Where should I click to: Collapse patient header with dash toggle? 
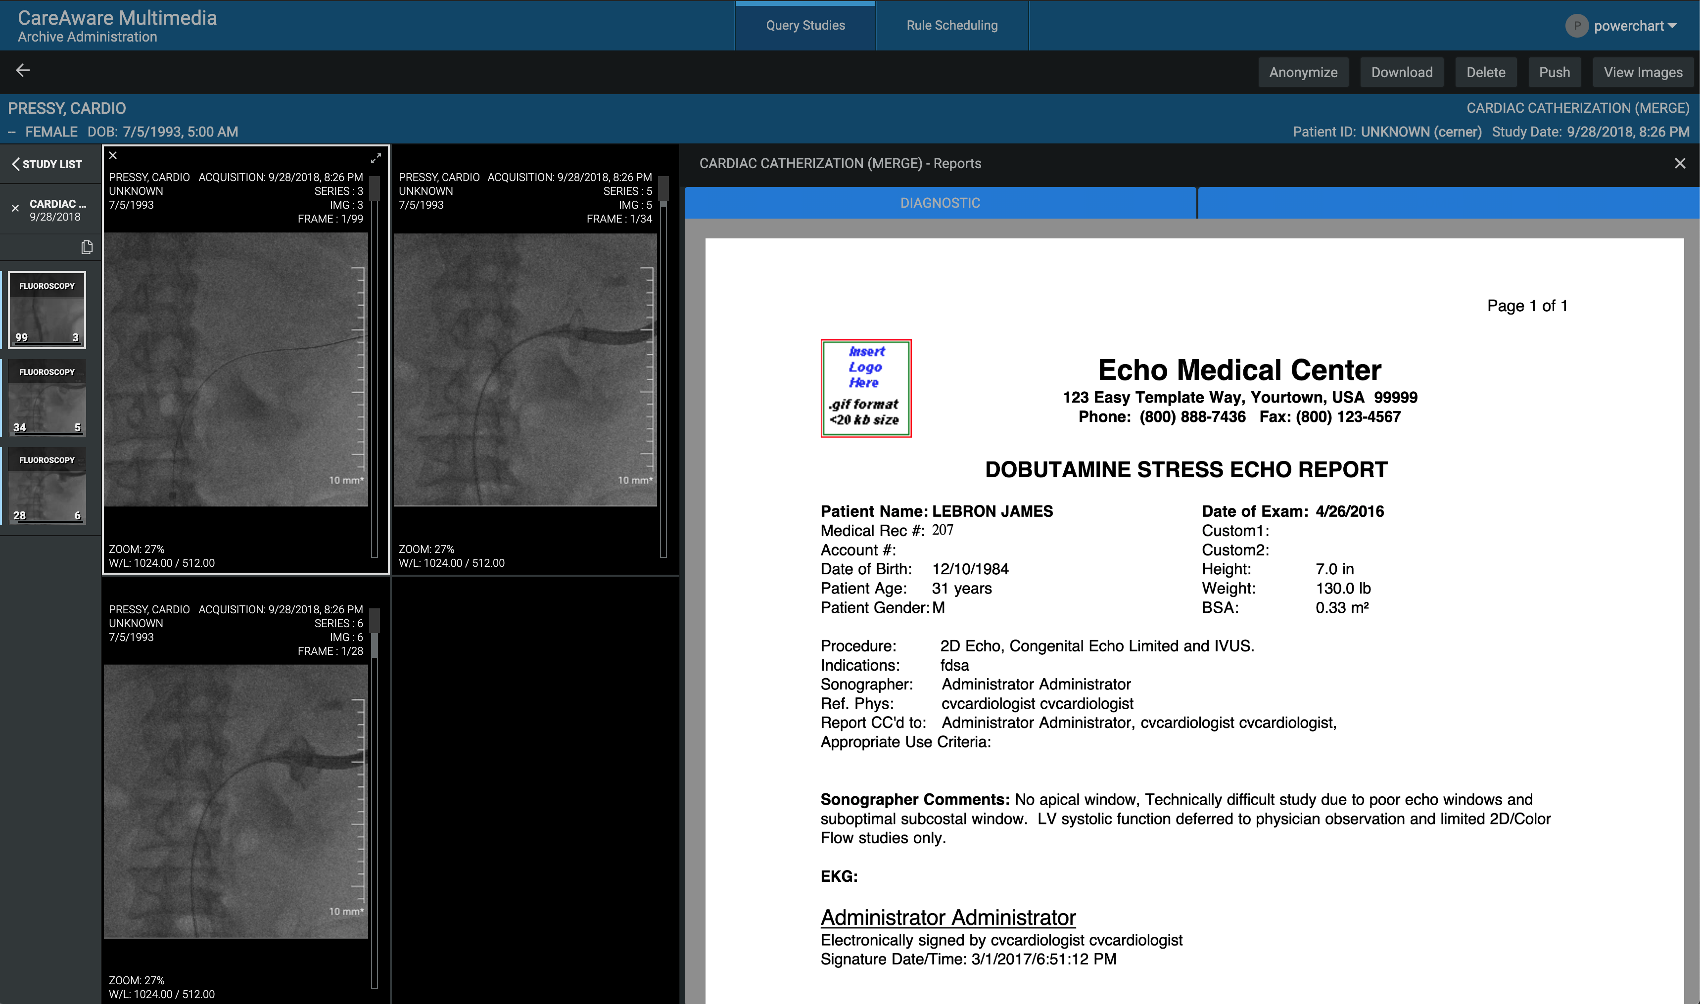(x=11, y=132)
